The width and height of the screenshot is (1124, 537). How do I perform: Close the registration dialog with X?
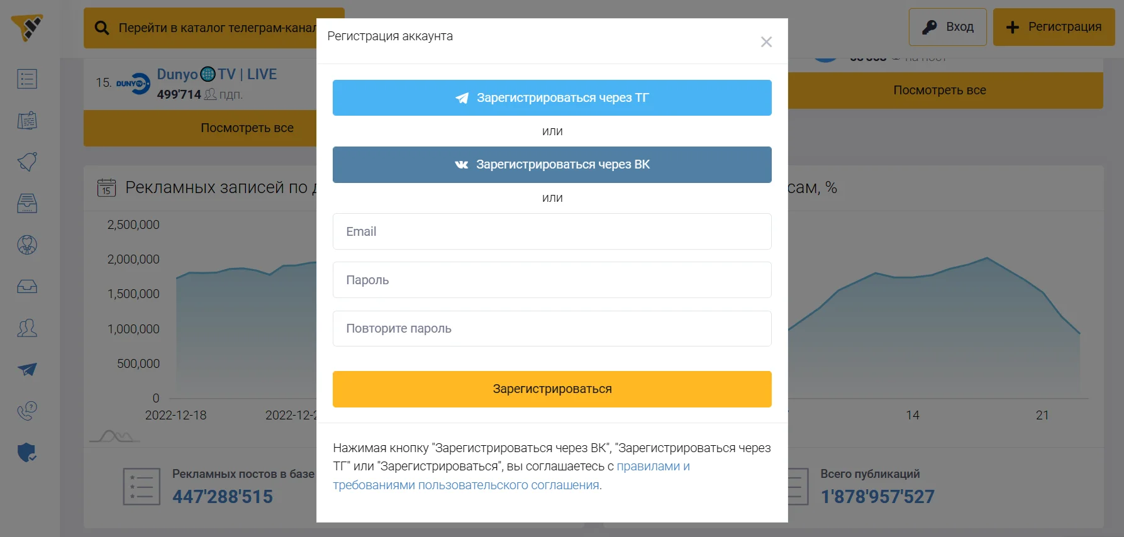coord(766,42)
